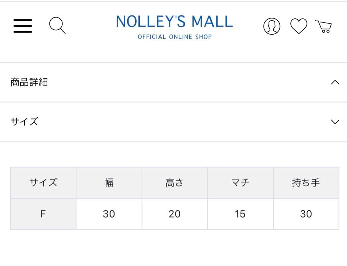Expand the サイズ section
The width and height of the screenshot is (347, 266).
point(173,122)
